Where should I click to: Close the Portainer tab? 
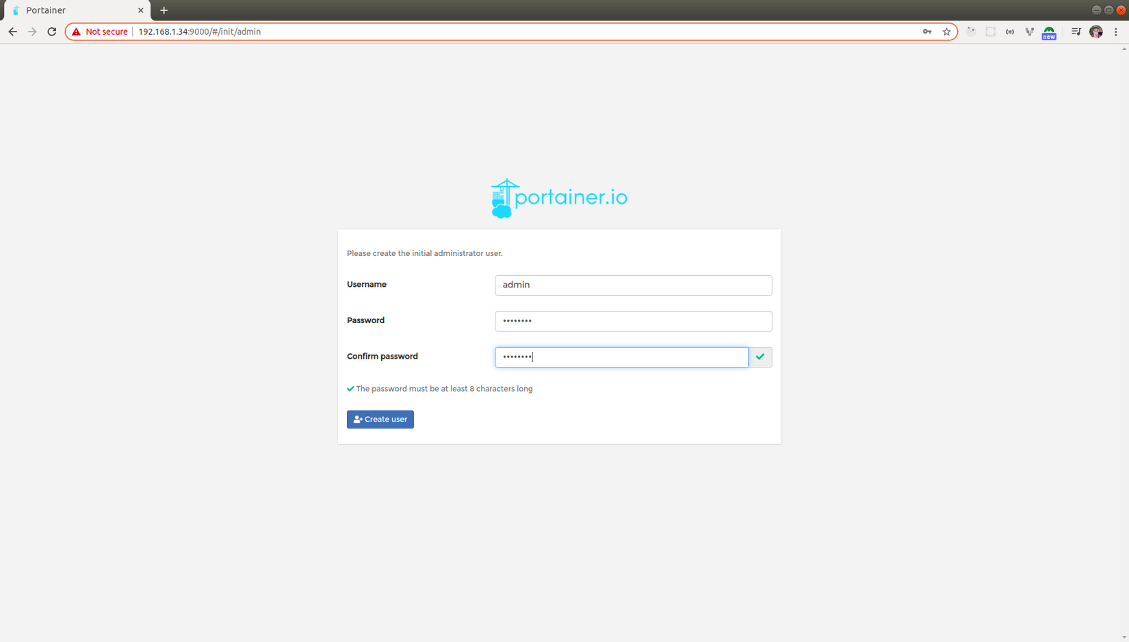pyautogui.click(x=141, y=10)
